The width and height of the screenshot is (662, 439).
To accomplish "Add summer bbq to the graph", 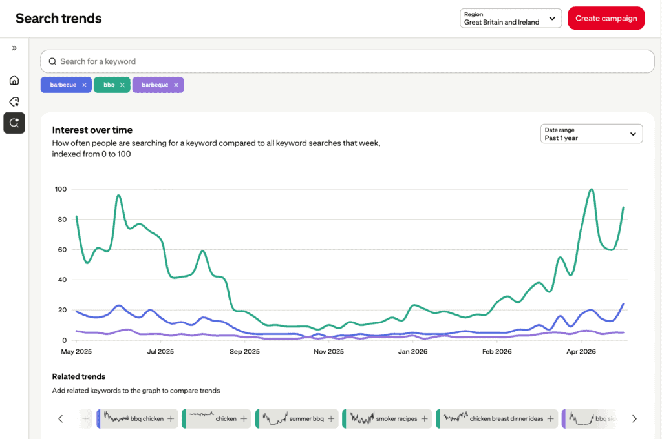I will (331, 419).
